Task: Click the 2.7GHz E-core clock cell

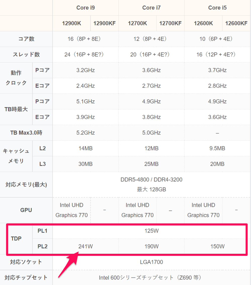Action: (x=151, y=86)
